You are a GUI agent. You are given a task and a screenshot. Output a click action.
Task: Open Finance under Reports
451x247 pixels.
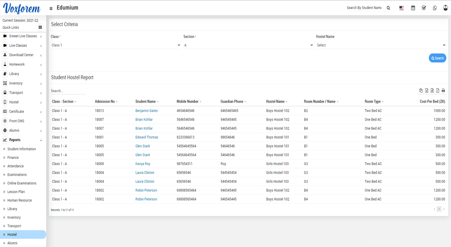point(13,157)
